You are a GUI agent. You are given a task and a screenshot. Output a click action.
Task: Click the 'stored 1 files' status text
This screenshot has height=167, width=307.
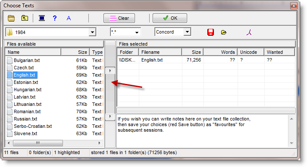pyautogui.click(x=134, y=152)
